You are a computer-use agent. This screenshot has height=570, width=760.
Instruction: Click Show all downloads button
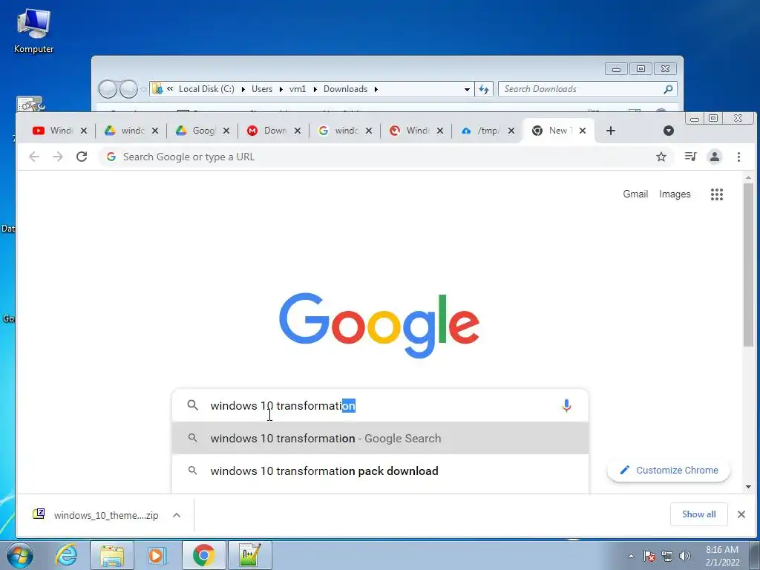(698, 514)
